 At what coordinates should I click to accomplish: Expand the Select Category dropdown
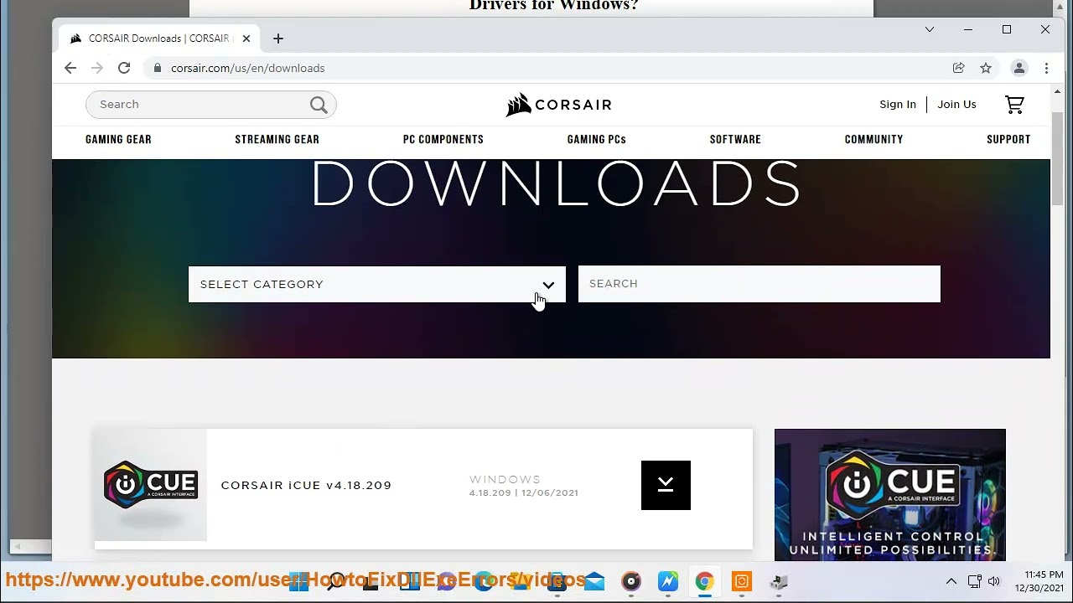click(377, 285)
